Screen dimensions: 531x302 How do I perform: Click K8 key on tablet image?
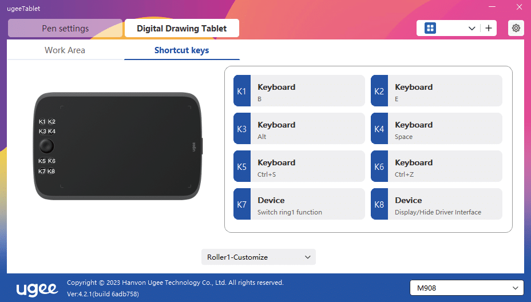pos(51,172)
